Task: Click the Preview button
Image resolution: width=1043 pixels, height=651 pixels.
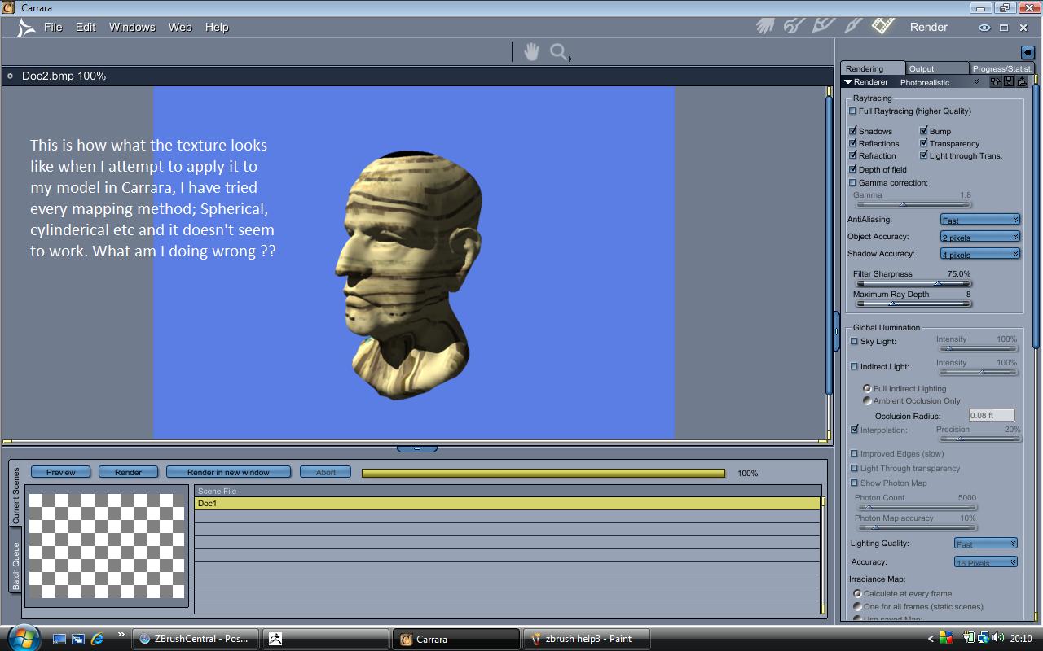Action: [61, 472]
